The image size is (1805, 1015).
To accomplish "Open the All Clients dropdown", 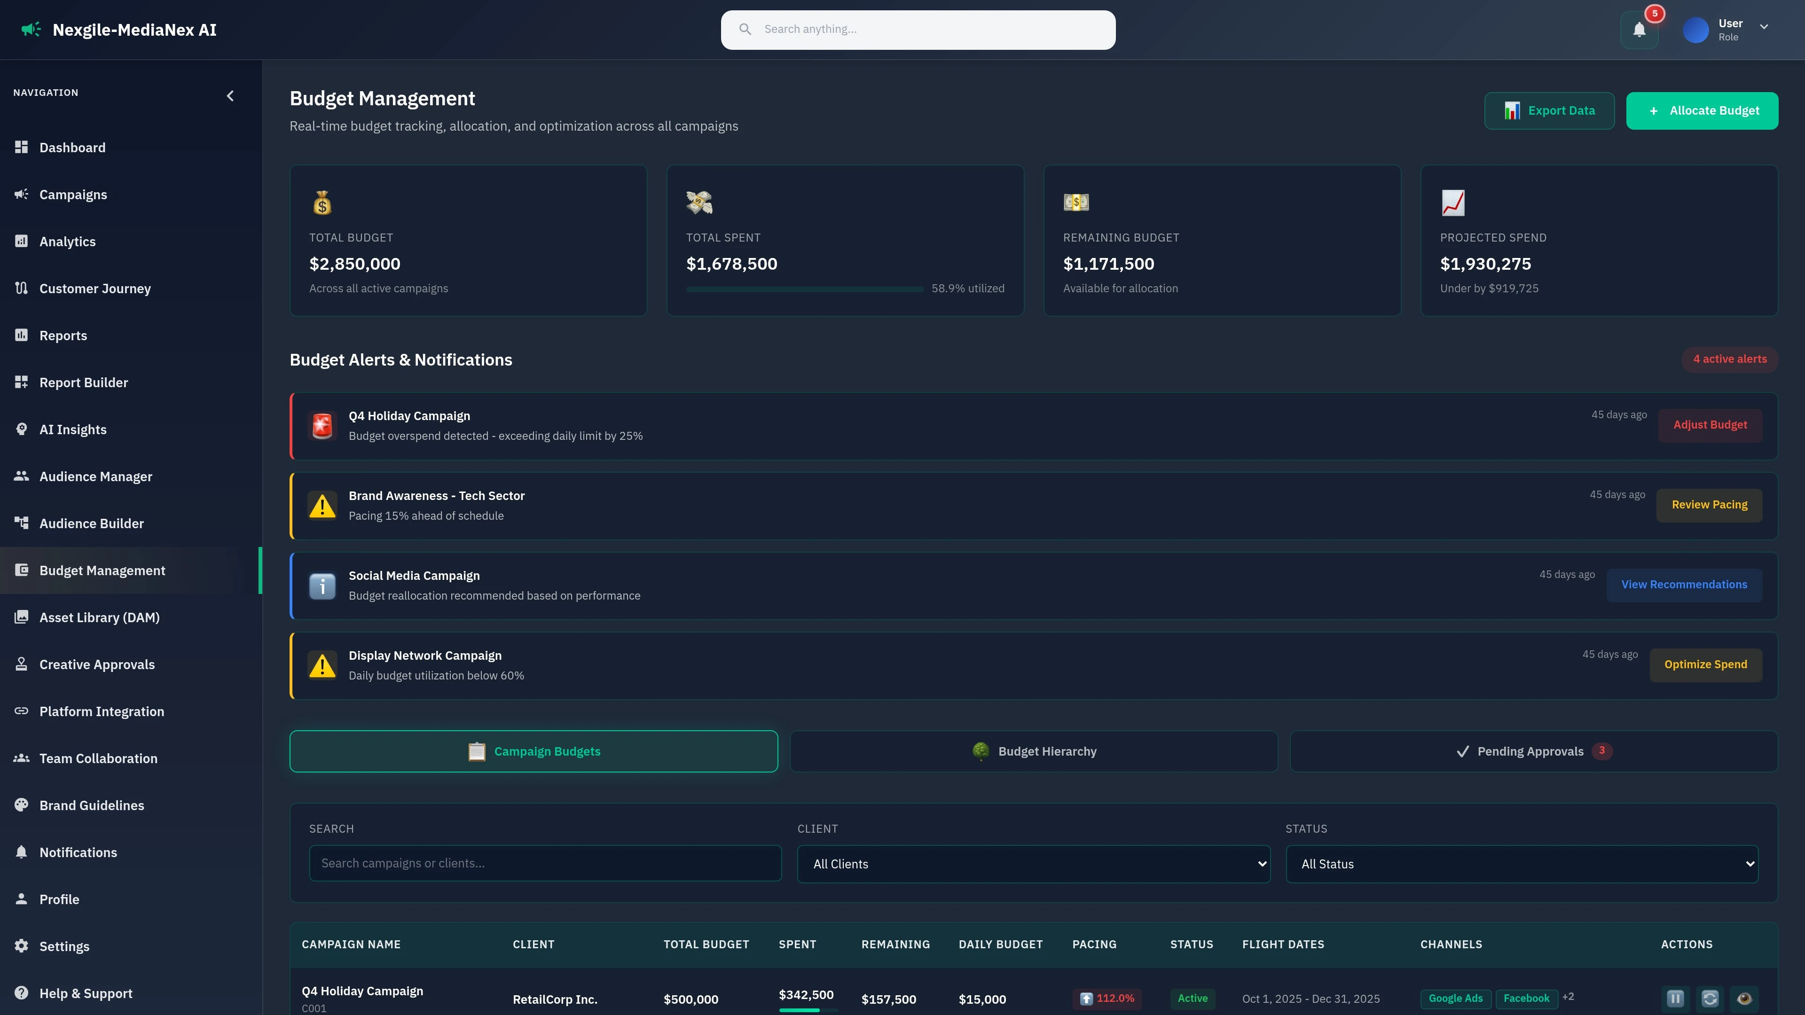I will click(x=1033, y=864).
